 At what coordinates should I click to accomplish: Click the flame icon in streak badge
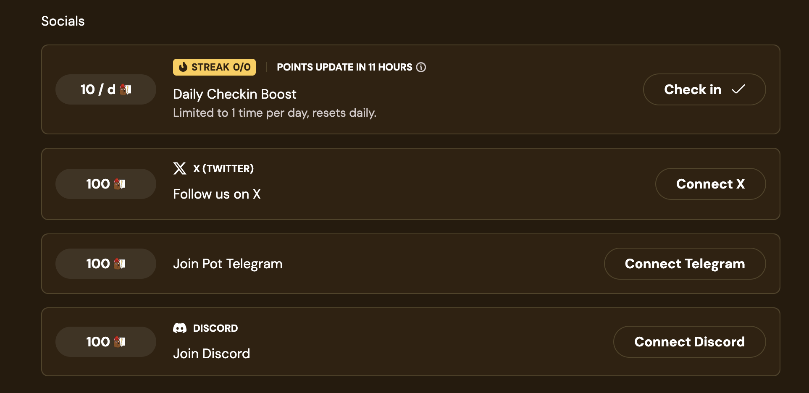[x=183, y=67]
